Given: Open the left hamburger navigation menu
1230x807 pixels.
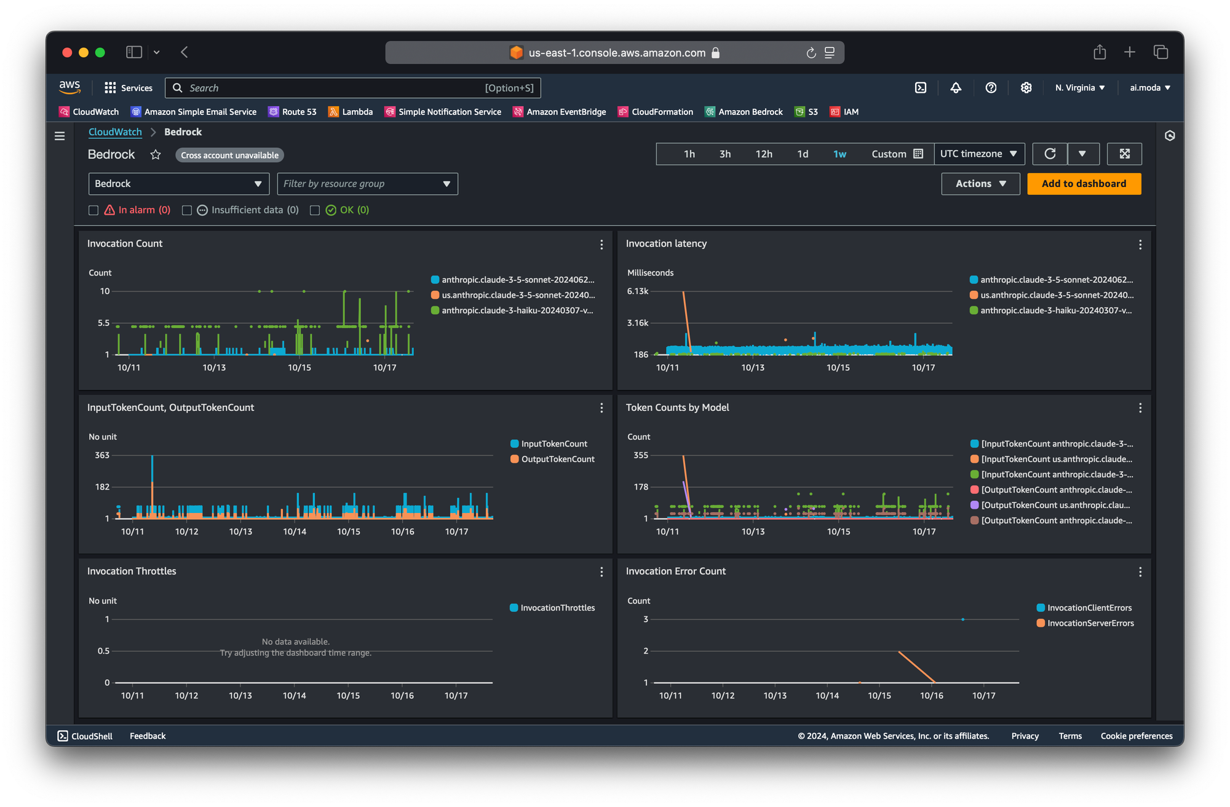Looking at the screenshot, I should point(60,136).
